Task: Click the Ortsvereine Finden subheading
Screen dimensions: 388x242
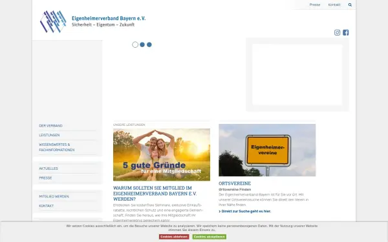Action: [x=235, y=190]
